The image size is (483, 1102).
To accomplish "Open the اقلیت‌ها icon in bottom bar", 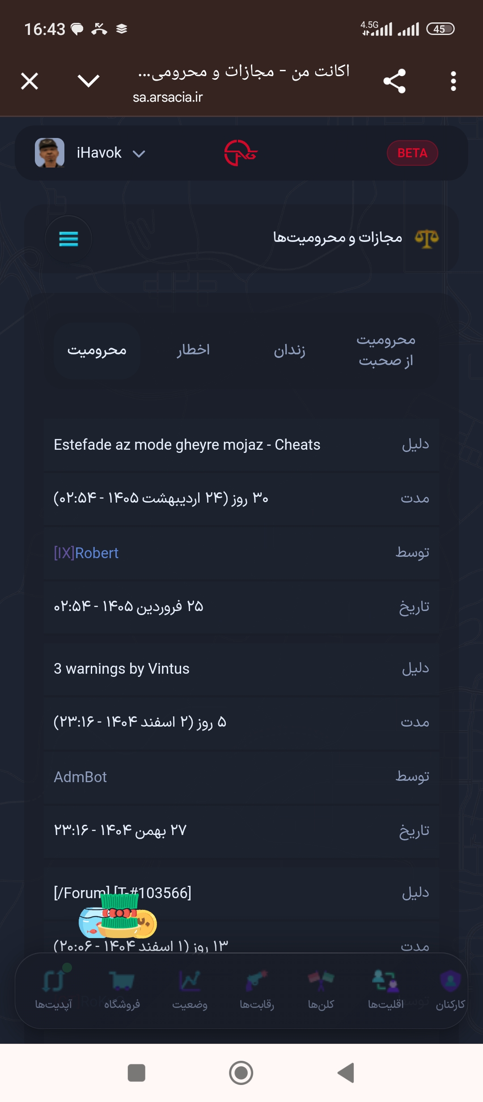I will tap(386, 981).
